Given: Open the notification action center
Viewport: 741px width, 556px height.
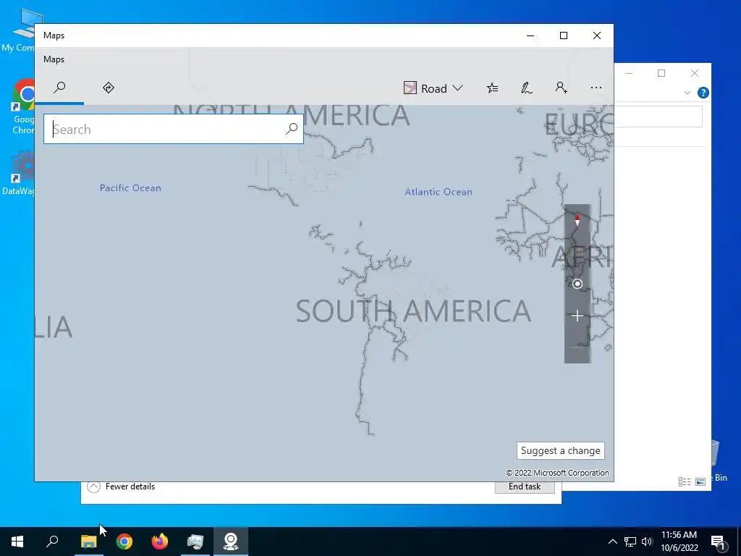Looking at the screenshot, I should 718,542.
